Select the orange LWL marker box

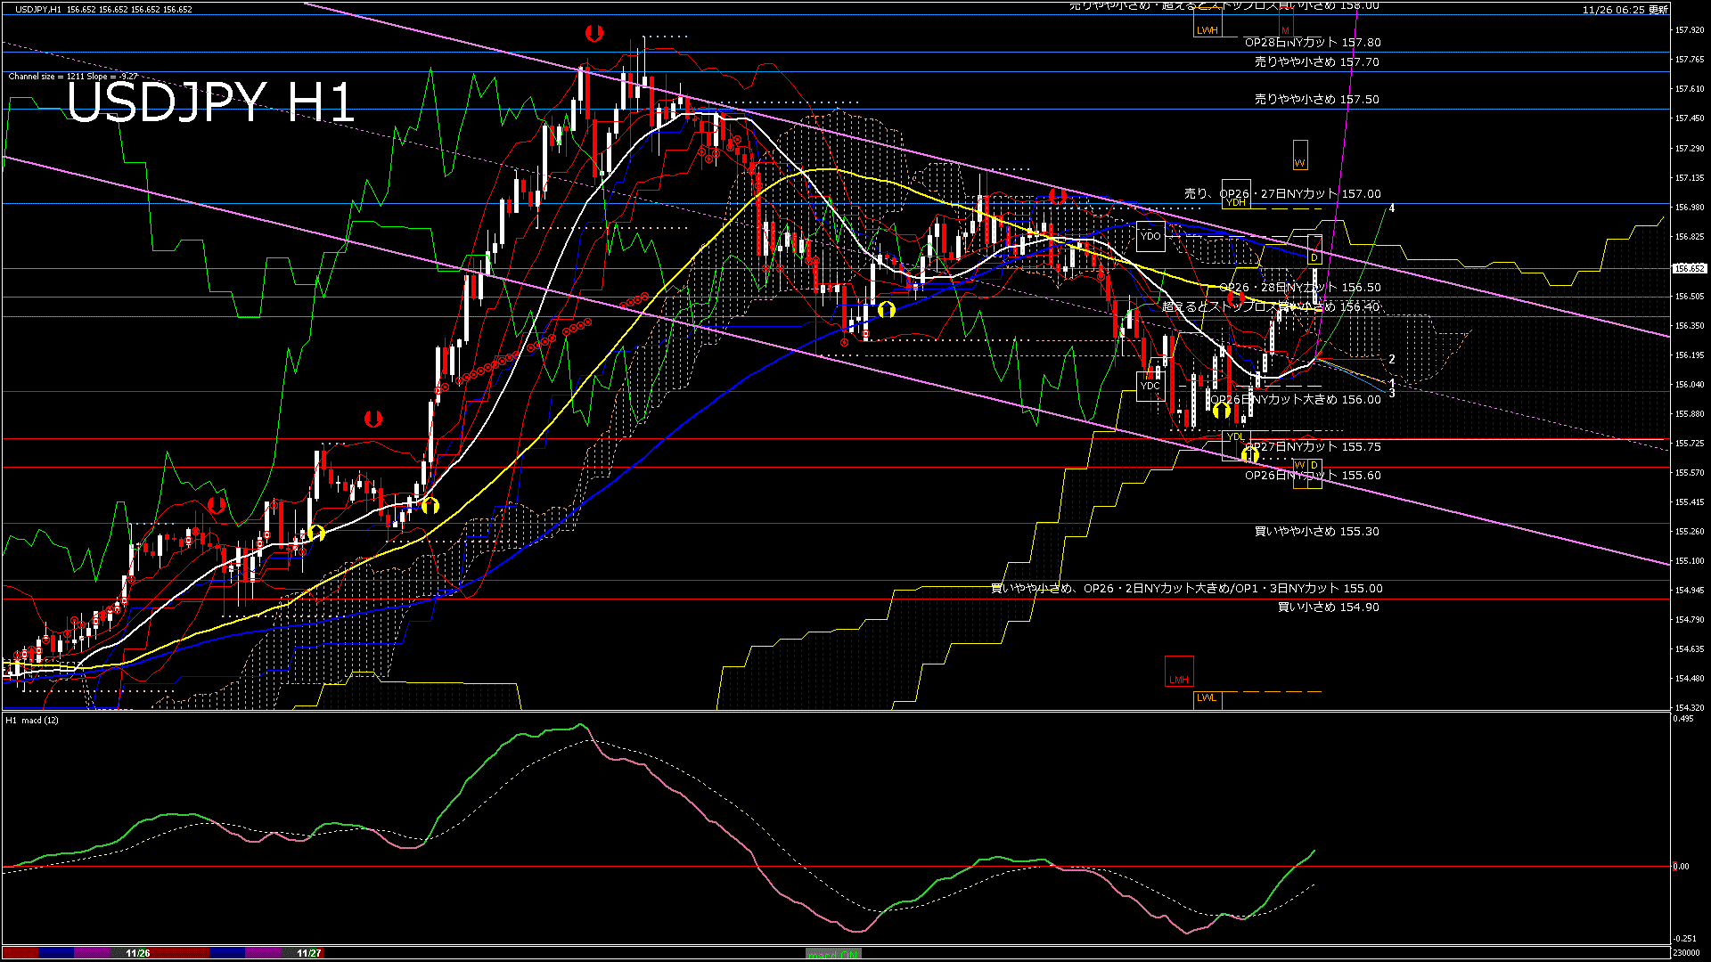(1207, 697)
